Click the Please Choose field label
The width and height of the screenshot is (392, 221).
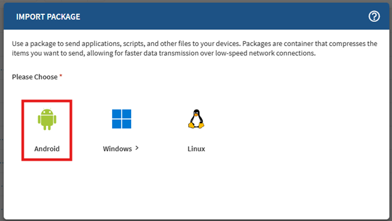click(35, 77)
